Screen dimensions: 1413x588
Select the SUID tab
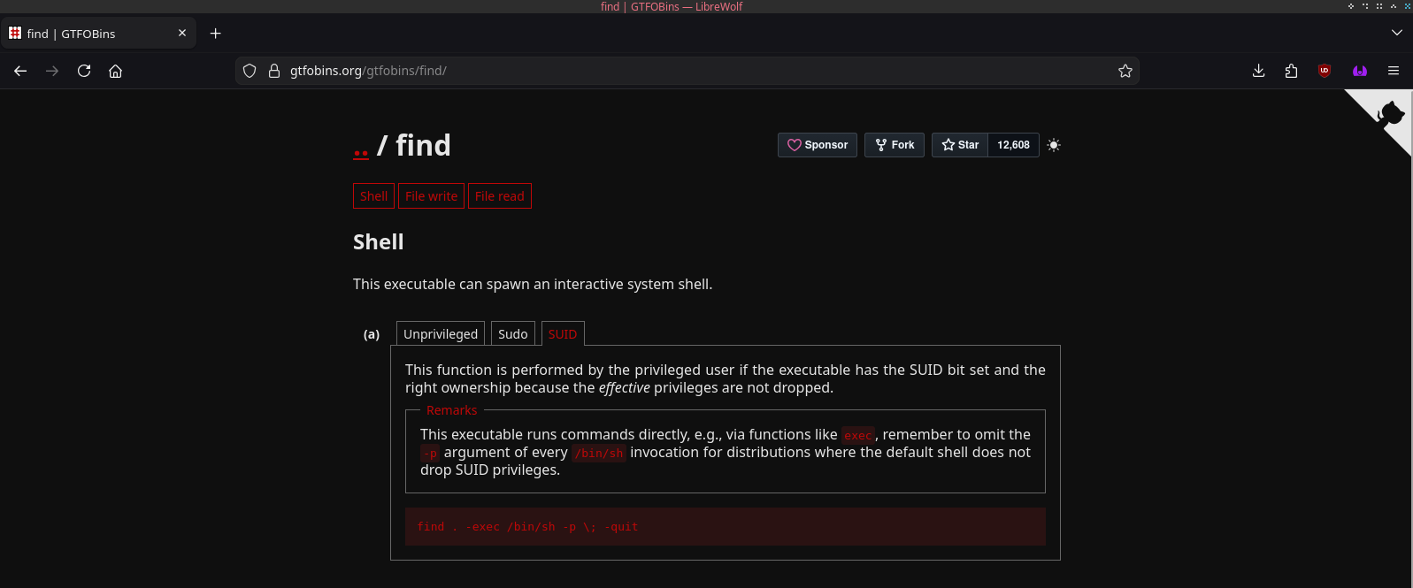tap(562, 334)
